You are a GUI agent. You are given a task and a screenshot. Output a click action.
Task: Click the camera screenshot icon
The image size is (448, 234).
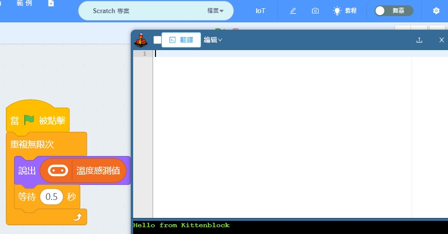click(315, 11)
